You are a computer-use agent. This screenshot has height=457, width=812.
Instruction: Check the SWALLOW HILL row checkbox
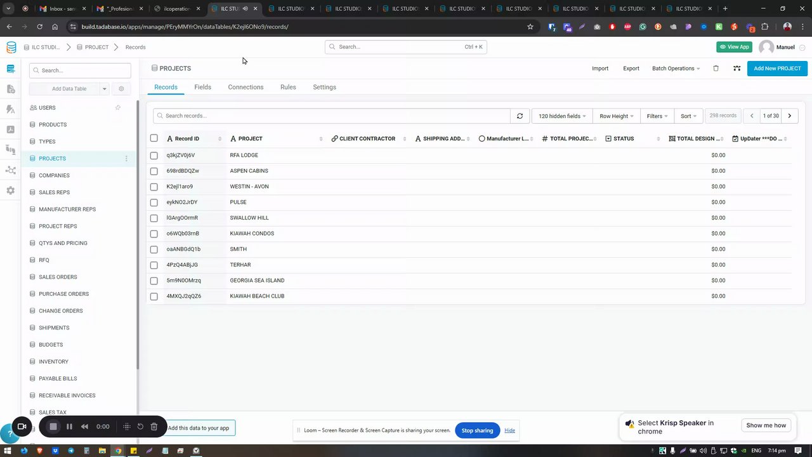154,218
